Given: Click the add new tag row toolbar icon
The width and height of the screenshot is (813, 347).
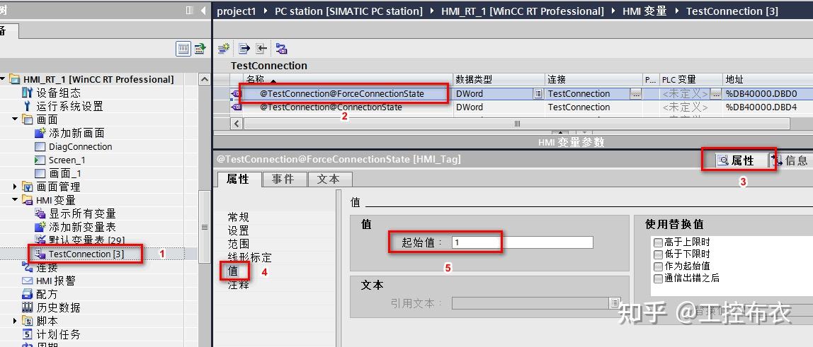Looking at the screenshot, I should point(224,49).
